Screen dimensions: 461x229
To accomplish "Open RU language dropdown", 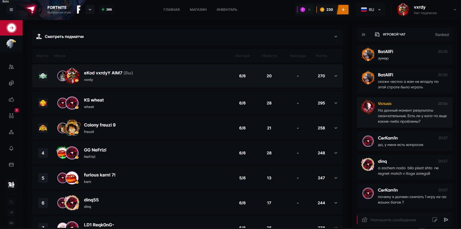I will pos(371,10).
